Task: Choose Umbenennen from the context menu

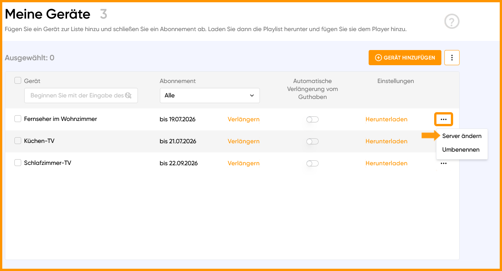Action: [461, 149]
